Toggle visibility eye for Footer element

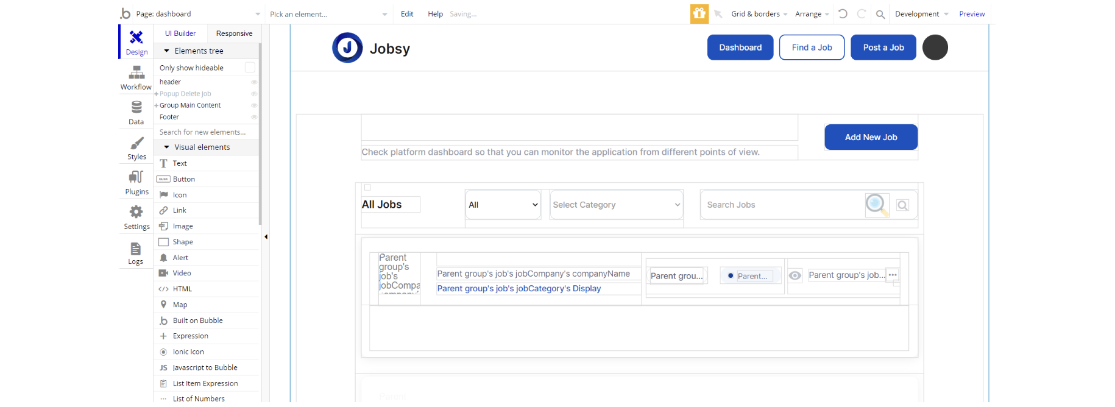point(254,117)
